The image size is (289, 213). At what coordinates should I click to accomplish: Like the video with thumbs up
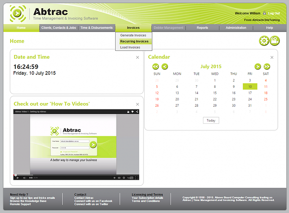point(128,112)
